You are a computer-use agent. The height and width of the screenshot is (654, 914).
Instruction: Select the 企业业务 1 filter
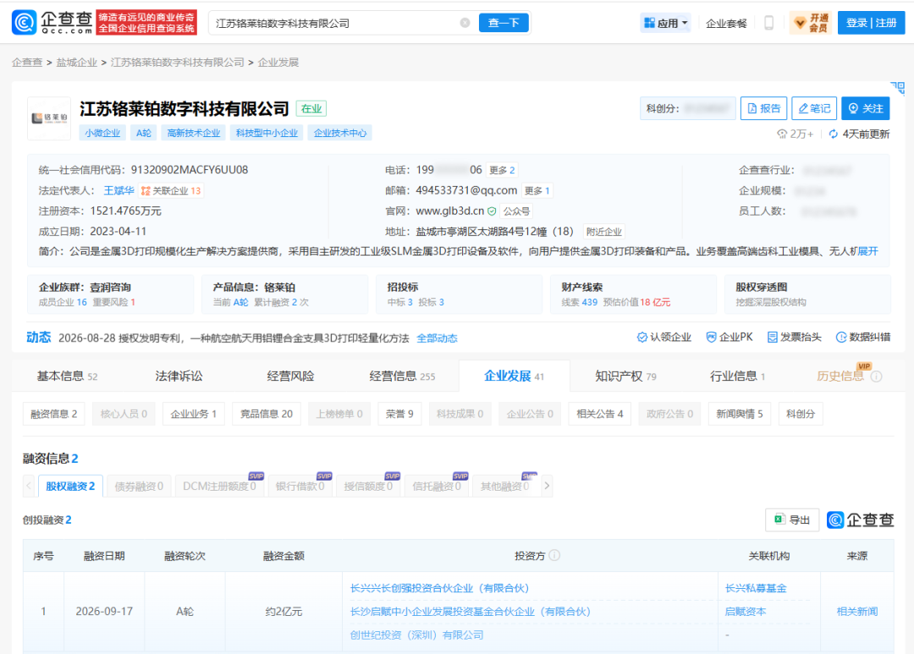click(x=194, y=414)
